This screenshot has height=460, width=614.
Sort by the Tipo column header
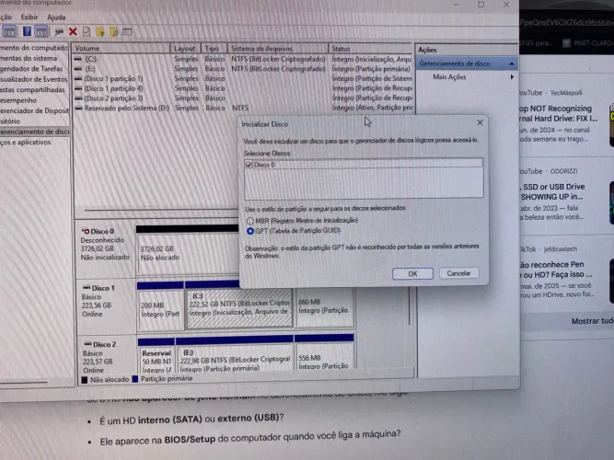[214, 49]
